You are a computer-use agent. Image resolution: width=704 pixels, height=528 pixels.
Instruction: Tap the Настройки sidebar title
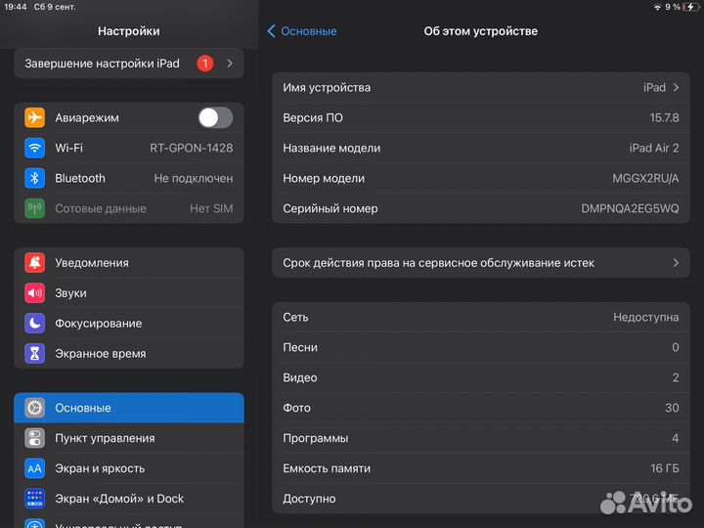(129, 31)
